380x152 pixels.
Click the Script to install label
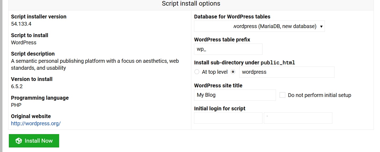[x=29, y=35]
